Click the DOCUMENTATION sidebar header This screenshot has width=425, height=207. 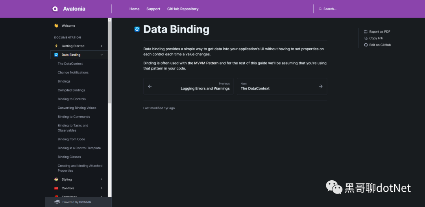click(68, 38)
